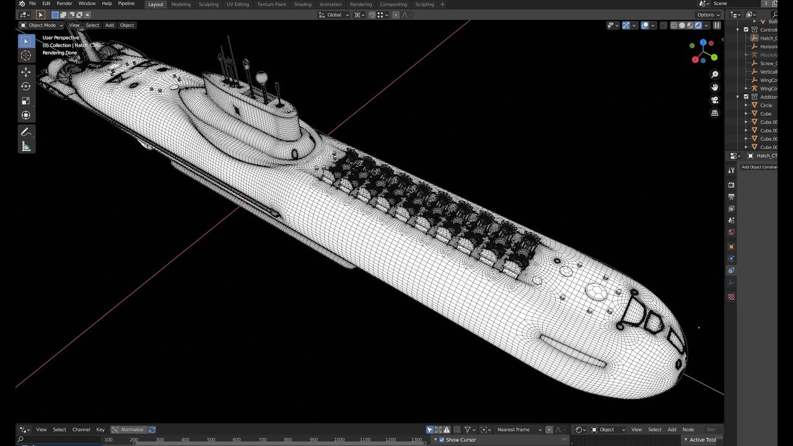Select the Move tool in the toolbar
This screenshot has height=446, width=793.
[x=26, y=72]
